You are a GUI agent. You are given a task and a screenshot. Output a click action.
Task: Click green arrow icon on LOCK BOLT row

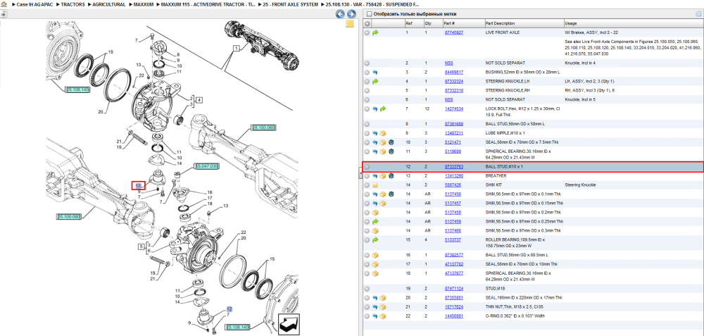point(384,108)
